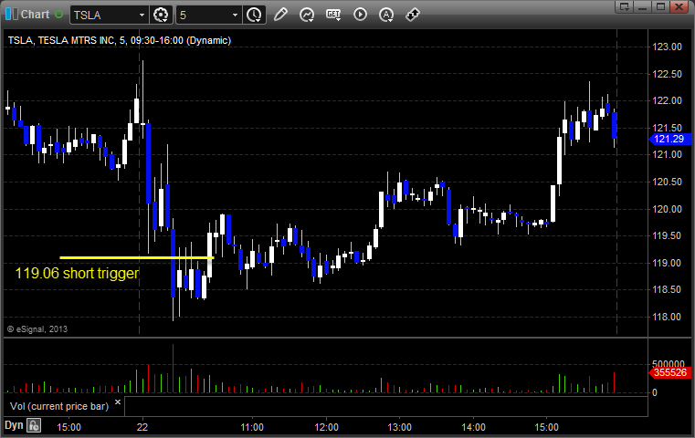The width and height of the screenshot is (695, 438).
Task: Toggle the green symbol link circle
Action: (58, 15)
